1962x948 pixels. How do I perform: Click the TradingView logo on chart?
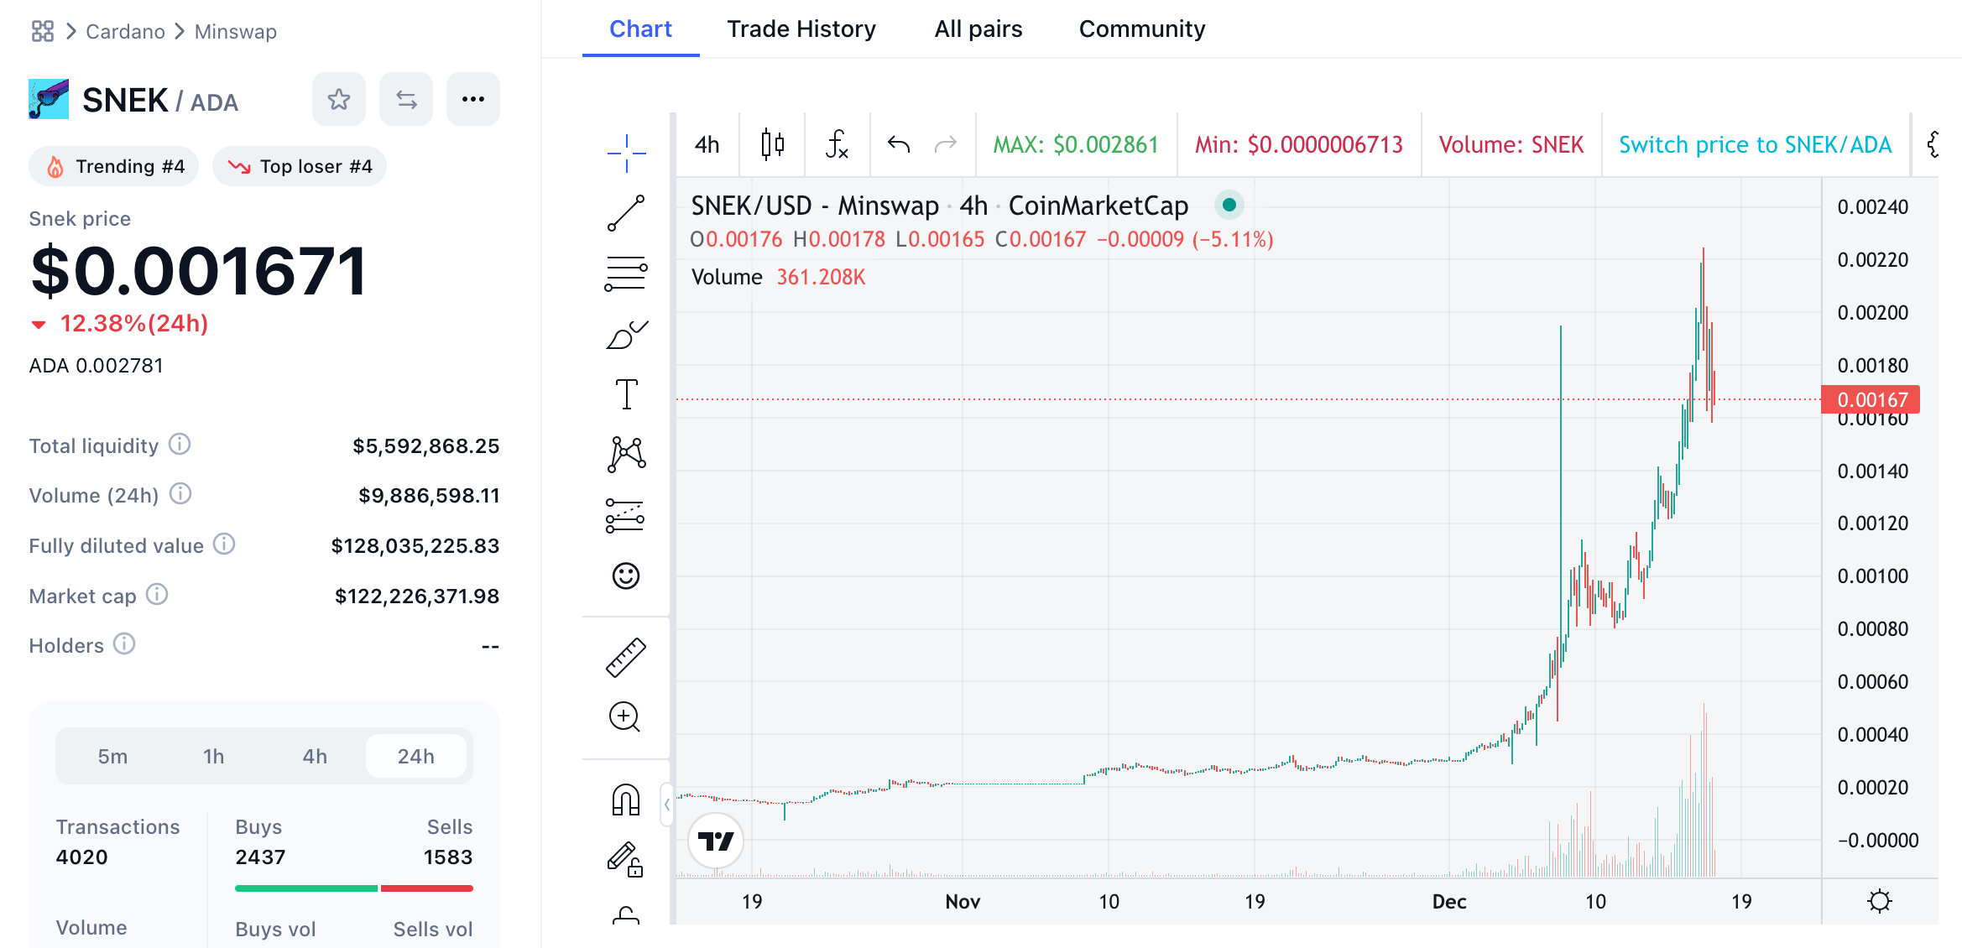716,841
